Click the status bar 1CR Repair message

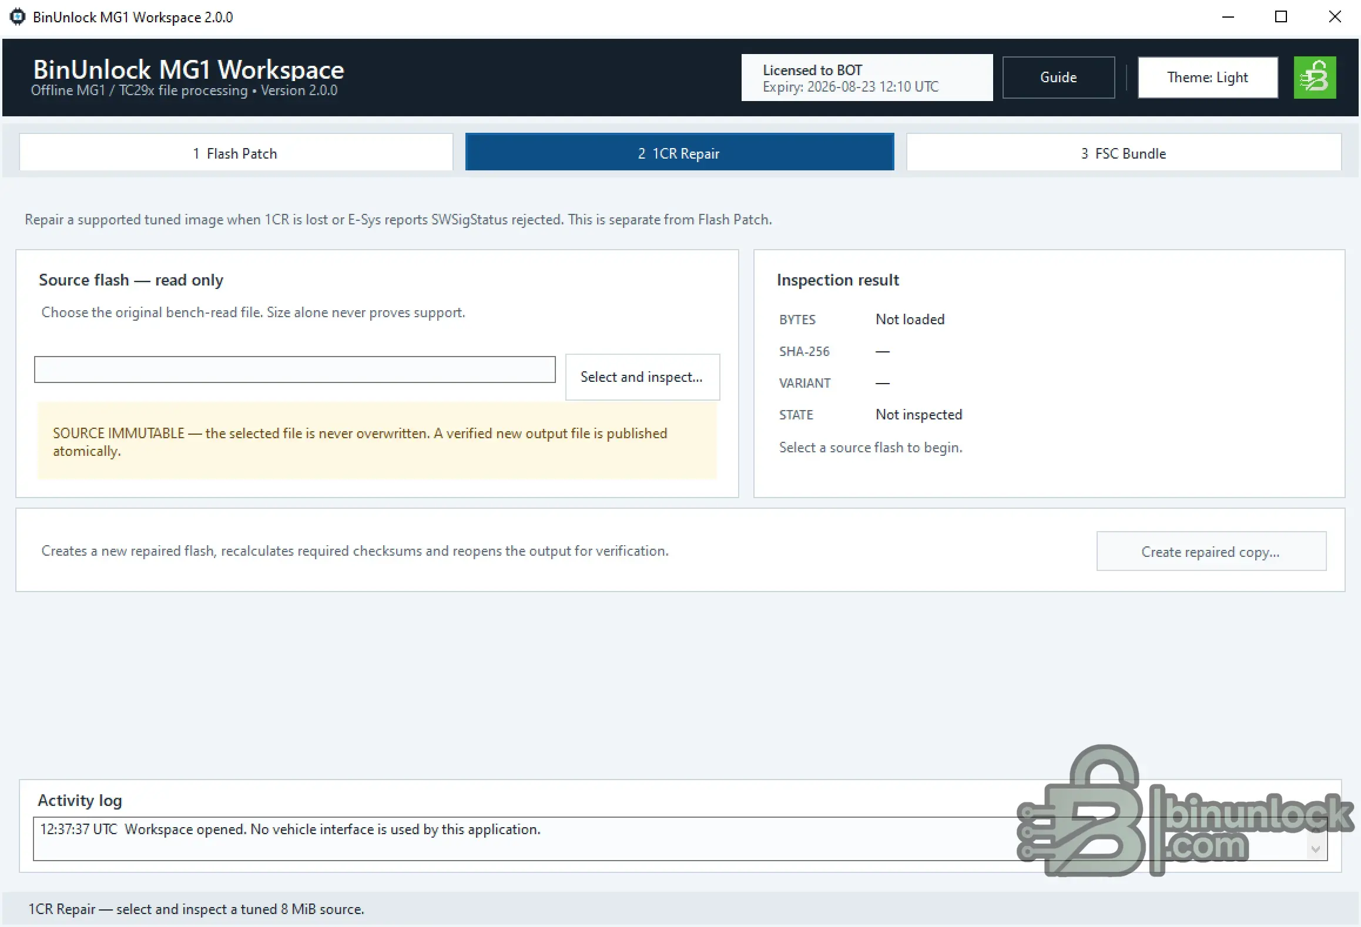point(196,909)
